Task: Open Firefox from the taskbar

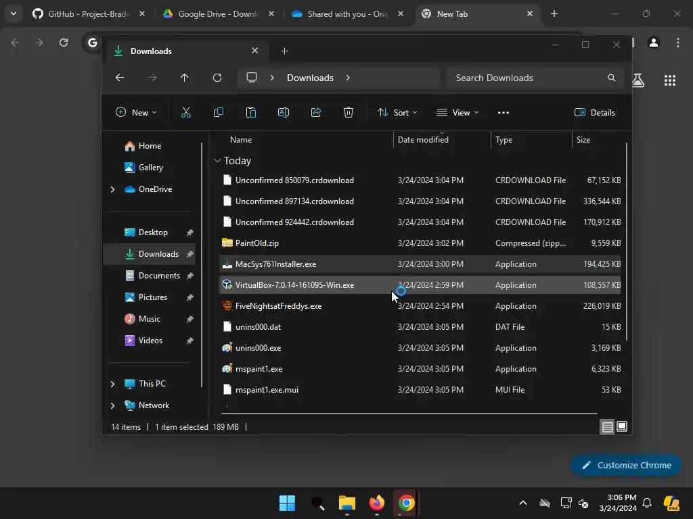Action: (x=376, y=503)
